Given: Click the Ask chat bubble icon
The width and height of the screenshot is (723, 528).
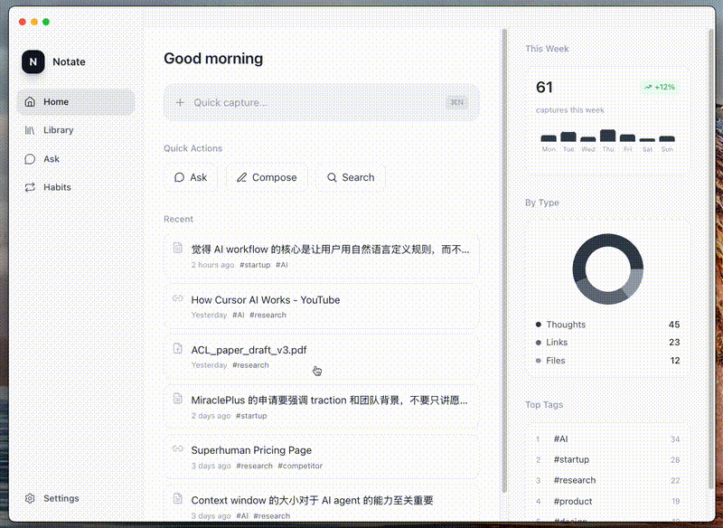Looking at the screenshot, I should (28, 158).
